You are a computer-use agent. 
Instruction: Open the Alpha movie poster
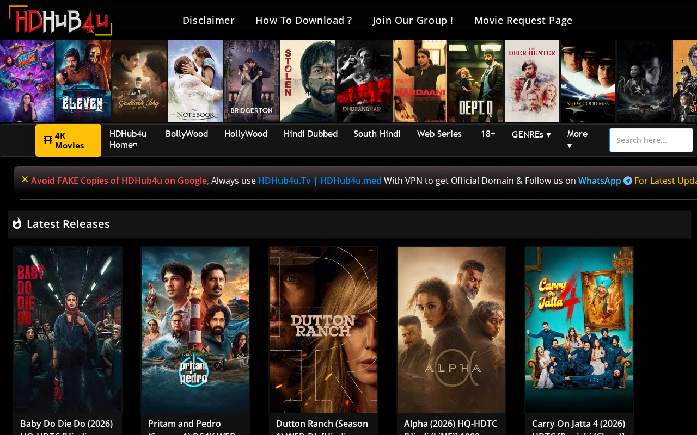451,330
